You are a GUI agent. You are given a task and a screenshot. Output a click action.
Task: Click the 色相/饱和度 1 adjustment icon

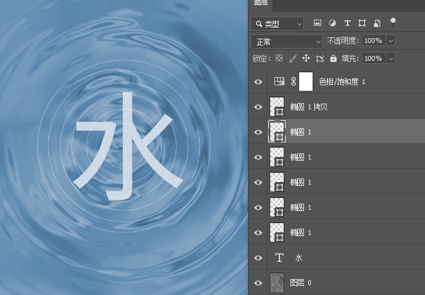point(279,81)
